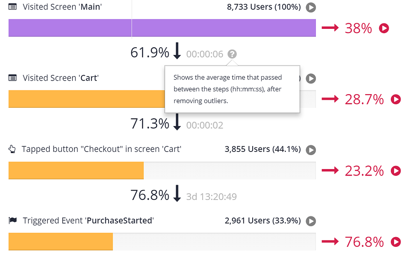Play recordings for Visited Screen 'Main' users
The width and height of the screenshot is (410, 264).
click(x=311, y=7)
